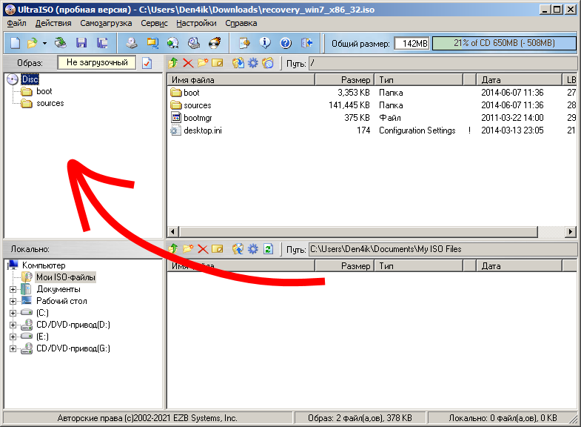The height and width of the screenshot is (427, 581).
Task: Select the boot folder in file list
Action: 372,93
